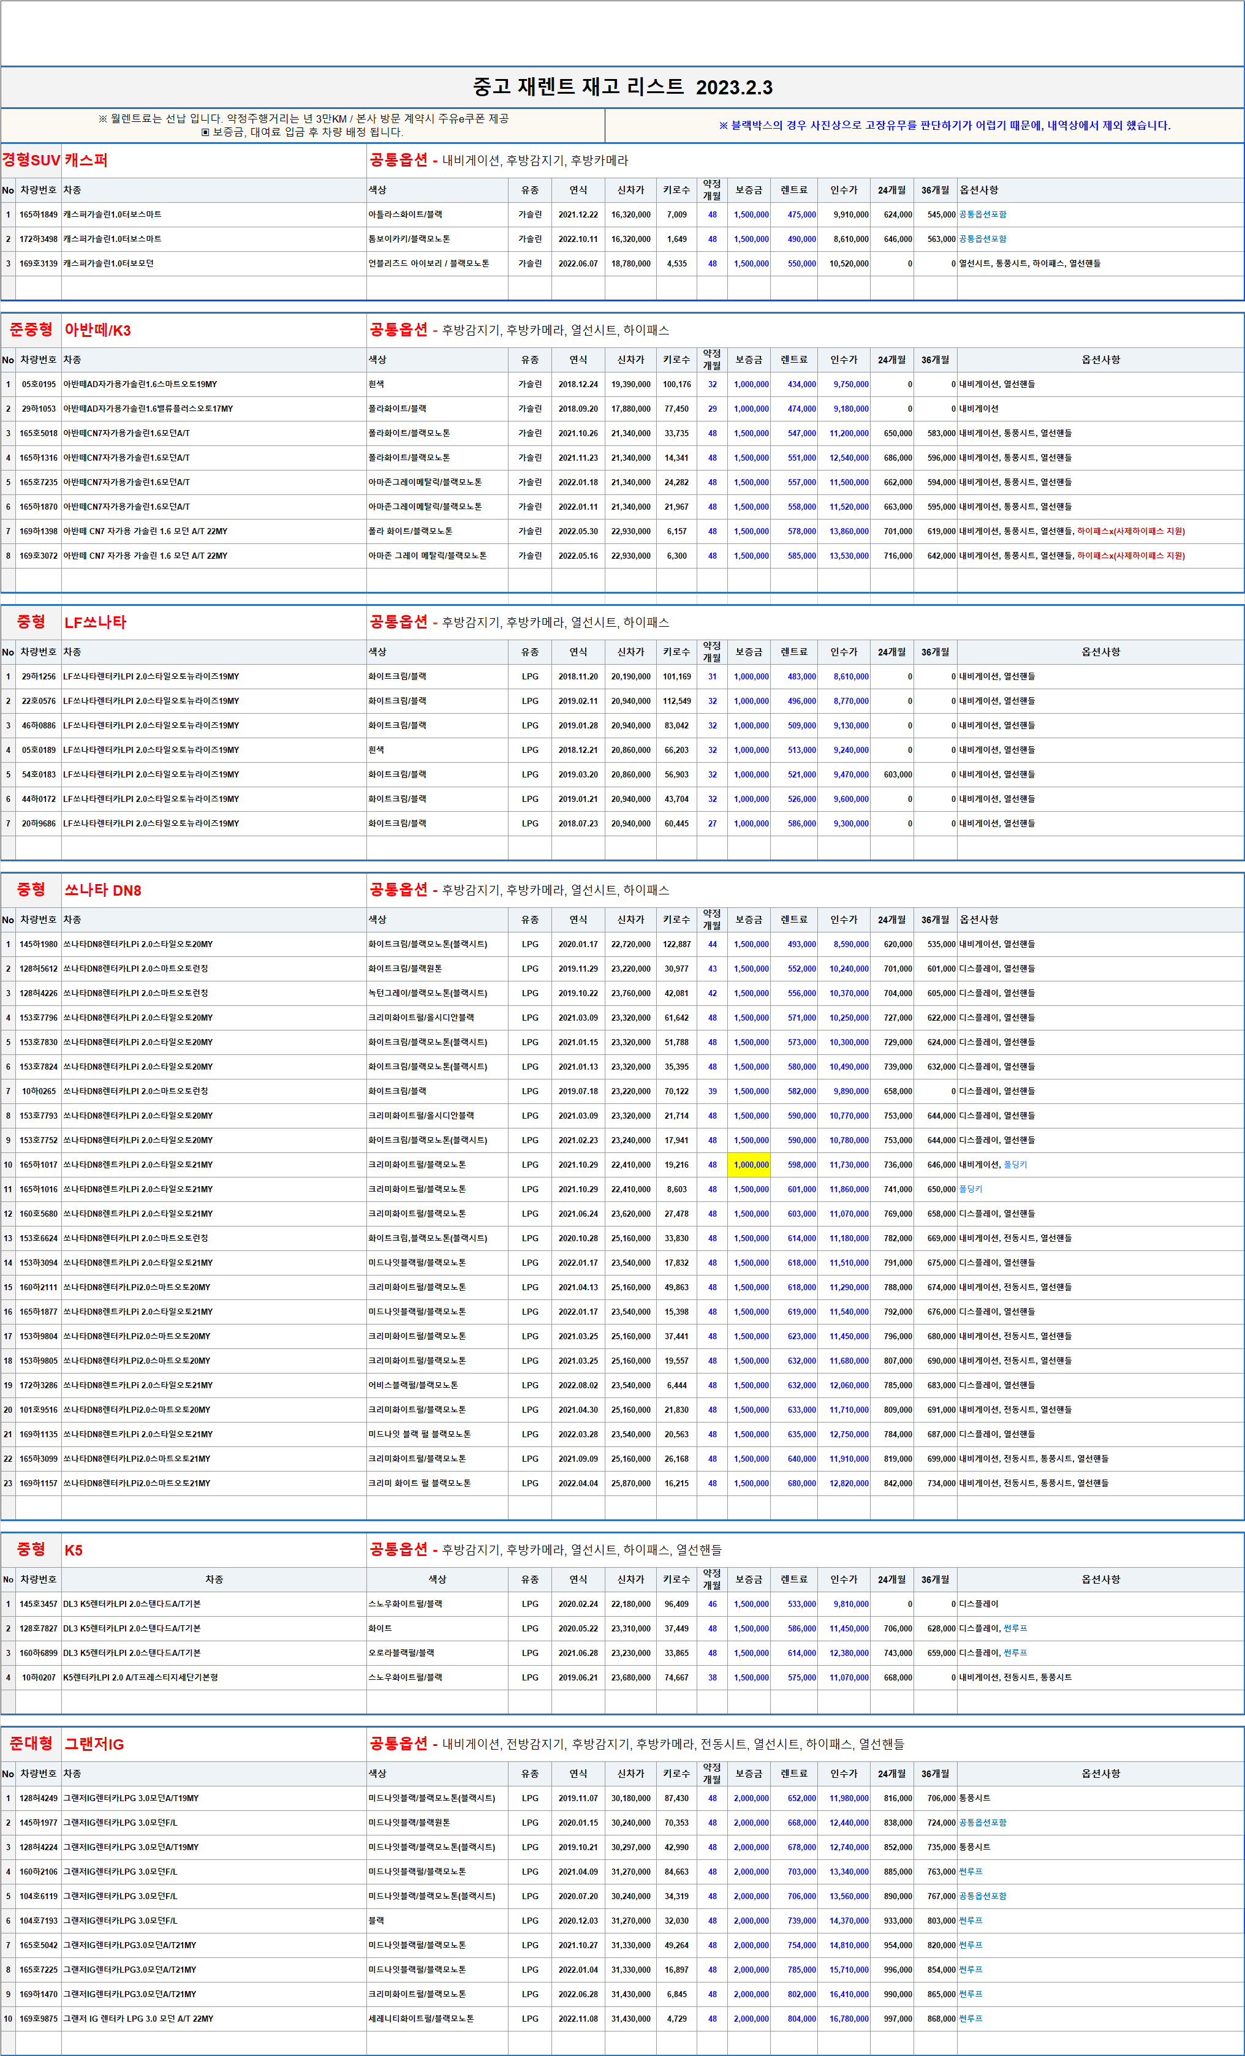Select vehicle number 05호0195
This screenshot has height=2056, width=1245.
[39, 385]
